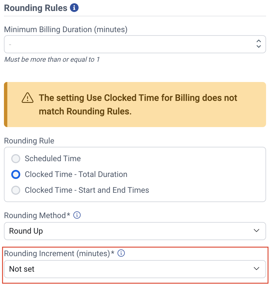This screenshot has width=270, height=288.
Task: Select Clocked Time - Total Duration radio button
Action: coord(16,175)
